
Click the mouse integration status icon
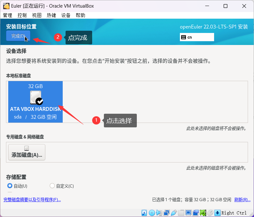tap(210, 213)
